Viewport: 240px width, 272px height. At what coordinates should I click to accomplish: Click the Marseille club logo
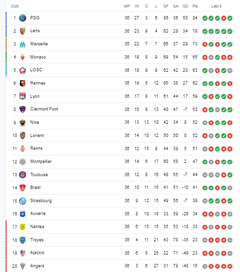[x=23, y=44]
